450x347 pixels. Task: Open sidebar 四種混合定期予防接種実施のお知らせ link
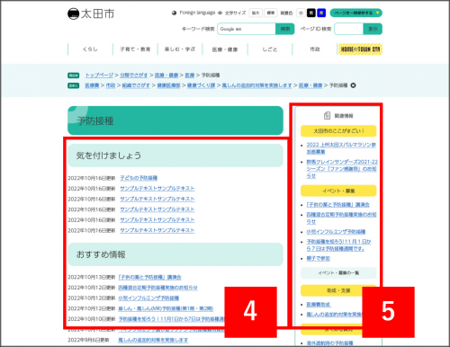pos(341,218)
